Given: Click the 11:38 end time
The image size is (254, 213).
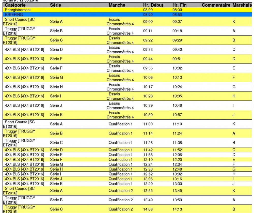Looking at the screenshot, I should pos(177,143).
